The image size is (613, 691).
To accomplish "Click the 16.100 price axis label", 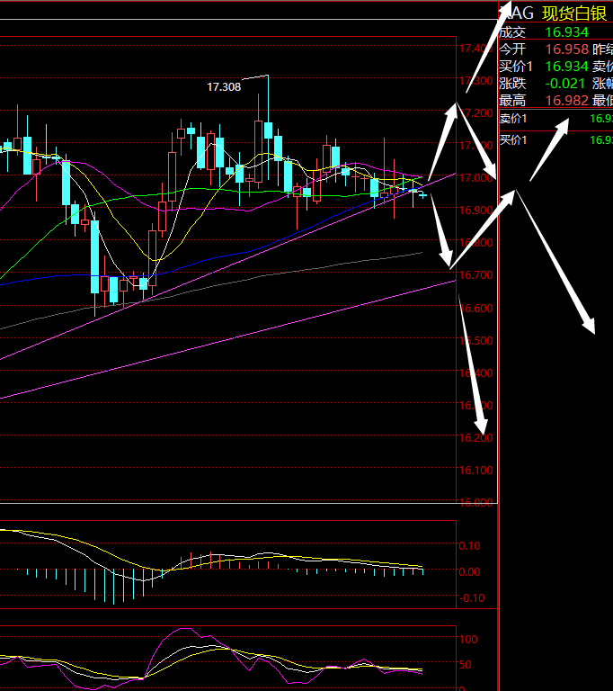I will [475, 471].
